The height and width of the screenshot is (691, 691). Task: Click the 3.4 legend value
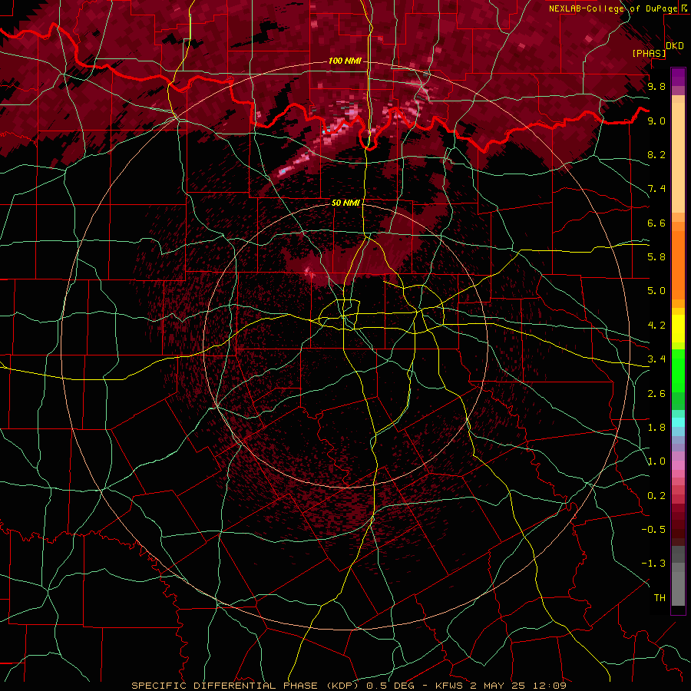coord(656,359)
